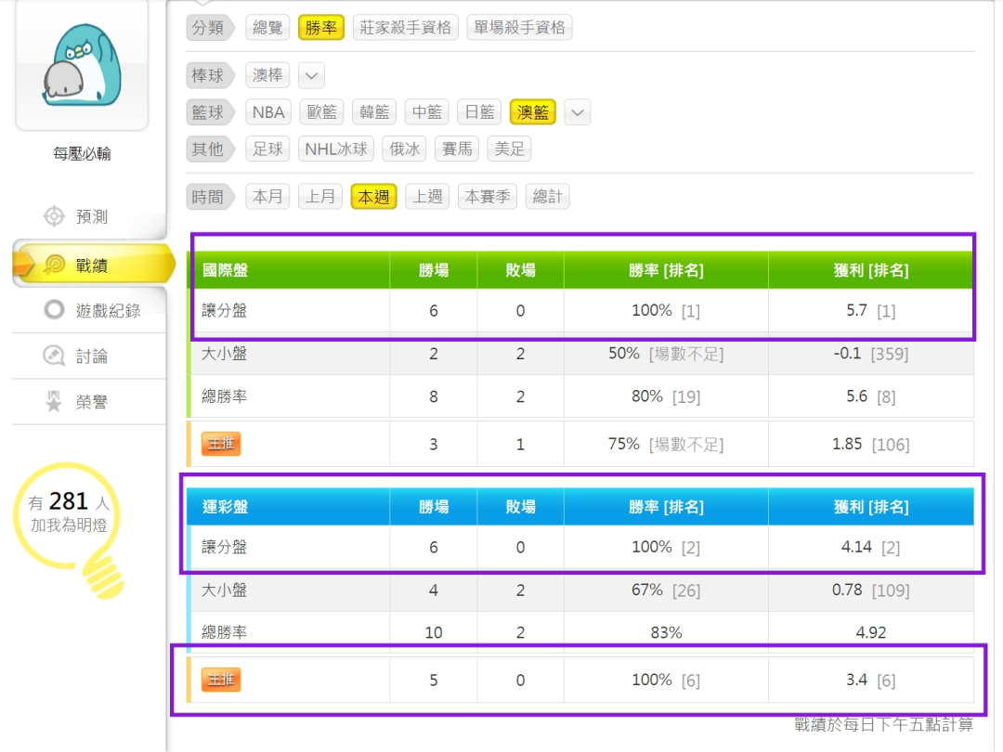1003x752 pixels.
Task: Click 運彩盤 大小盤 67% [26] cell
Action: point(666,590)
